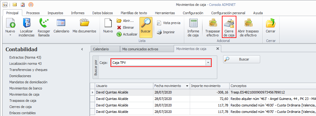Open Movimientos de banco
316x116 pixels.
(26, 88)
